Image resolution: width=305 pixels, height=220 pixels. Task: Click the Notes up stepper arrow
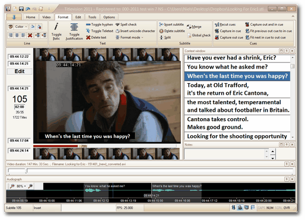tap(273, 152)
